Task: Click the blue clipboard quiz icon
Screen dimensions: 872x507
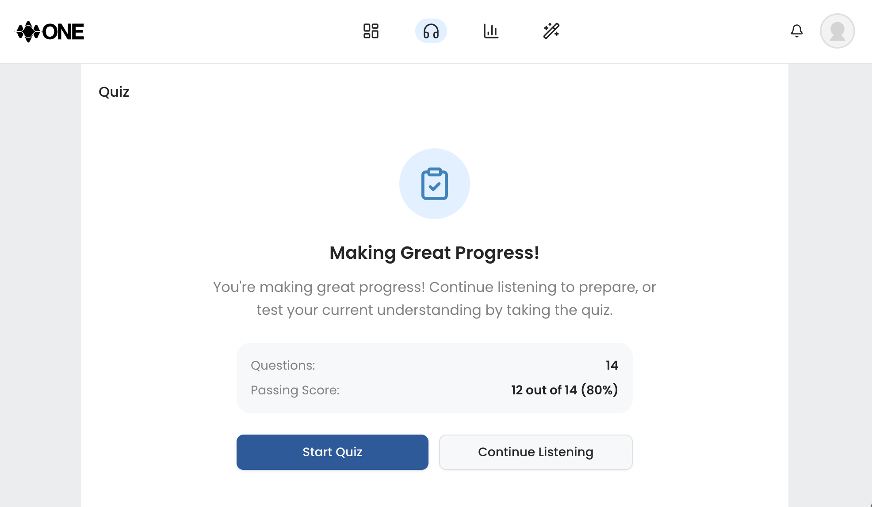Action: pos(435,184)
